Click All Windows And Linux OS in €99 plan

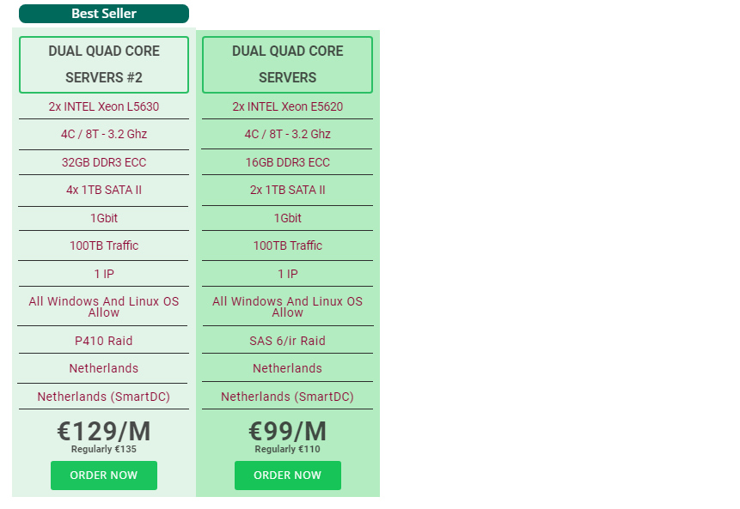pos(287,306)
